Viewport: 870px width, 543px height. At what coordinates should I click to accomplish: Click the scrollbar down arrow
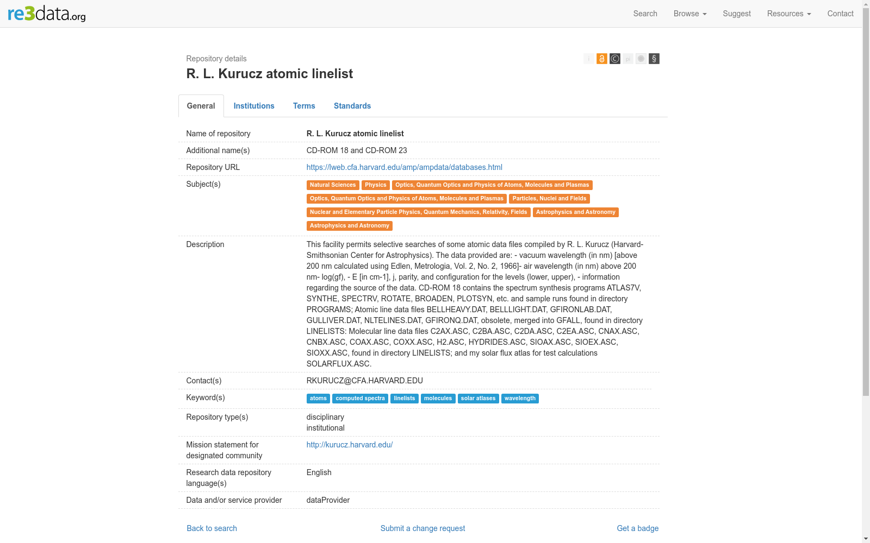coord(866,539)
